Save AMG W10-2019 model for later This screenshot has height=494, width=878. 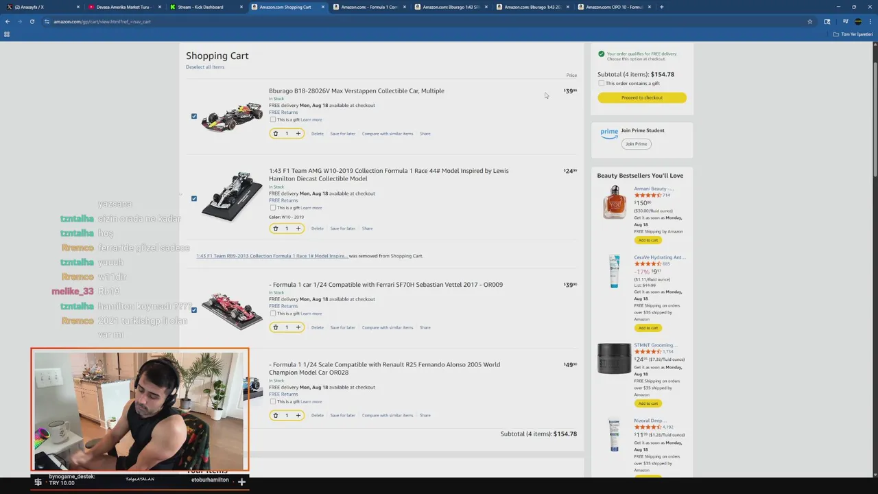[342, 228]
